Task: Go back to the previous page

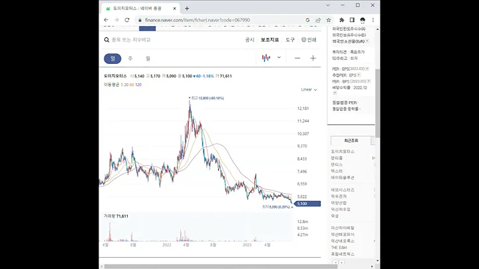Action: pyautogui.click(x=106, y=20)
